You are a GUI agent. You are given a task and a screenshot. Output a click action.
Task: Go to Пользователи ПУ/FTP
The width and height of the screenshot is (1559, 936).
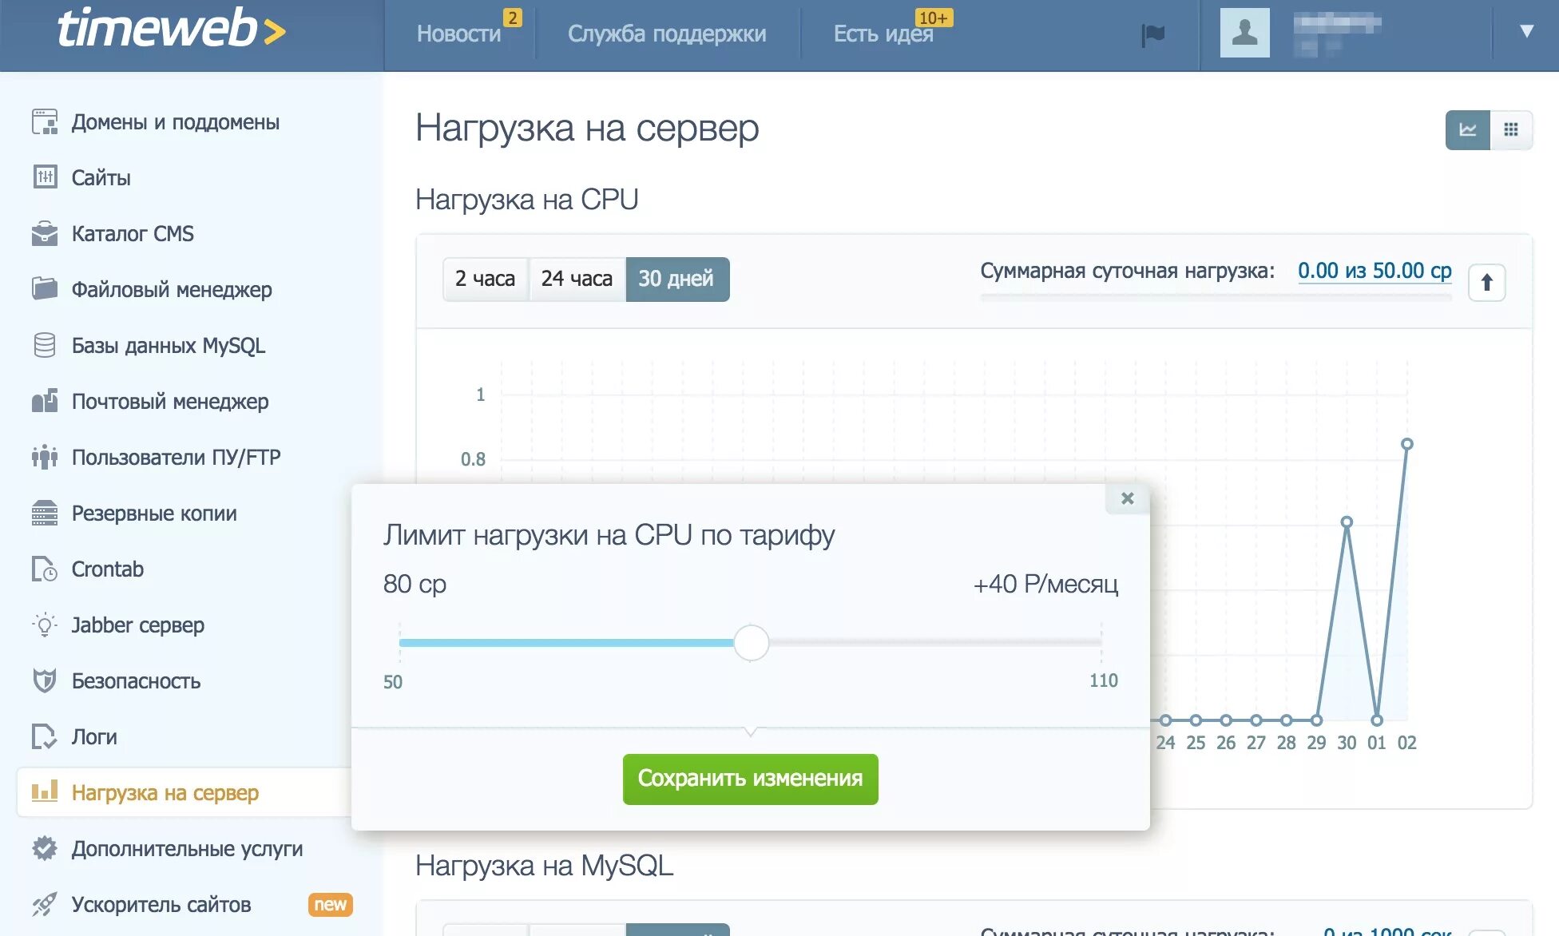(177, 457)
